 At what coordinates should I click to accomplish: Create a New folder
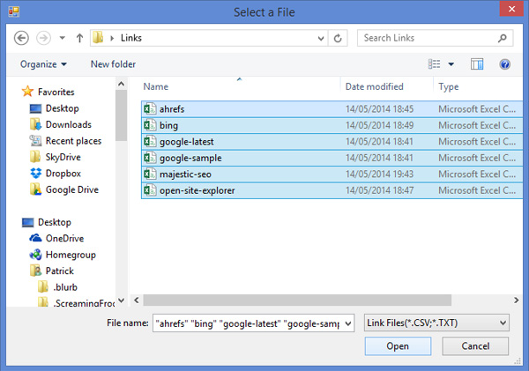coord(113,64)
